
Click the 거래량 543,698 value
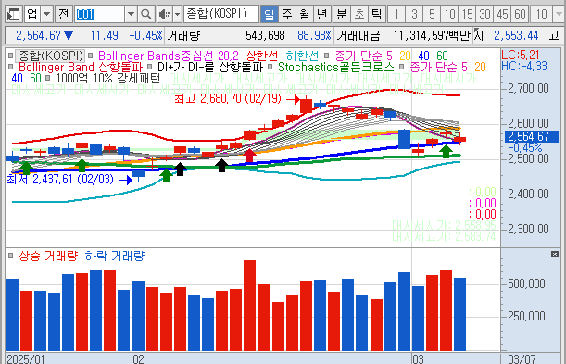265,35
